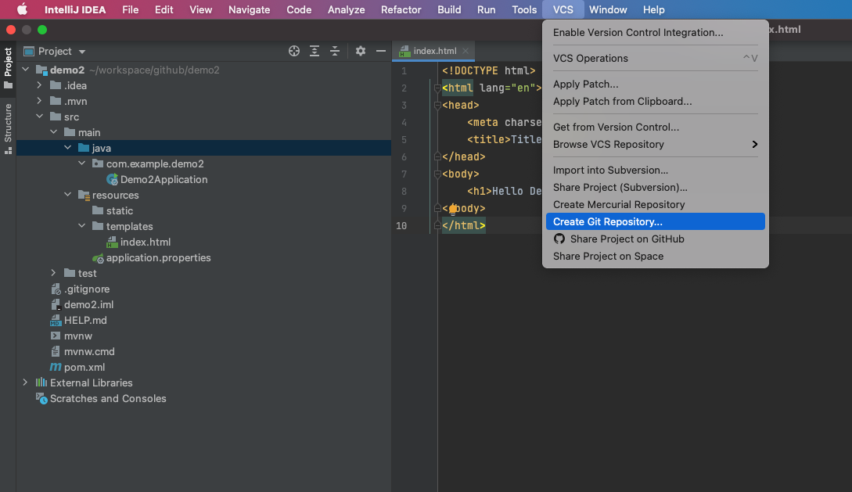The width and height of the screenshot is (852, 492).
Task: Click the mvnw script file icon
Action: (x=56, y=336)
